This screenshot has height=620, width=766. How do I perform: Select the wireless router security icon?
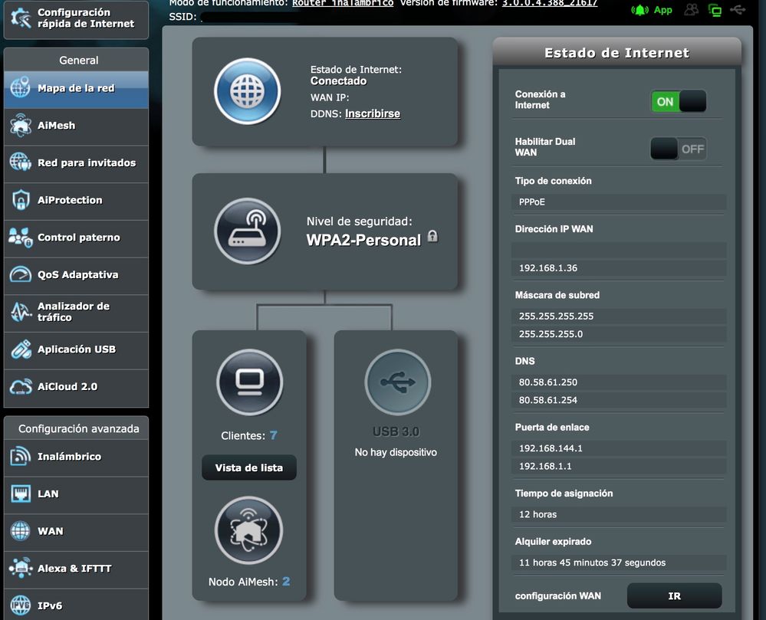(x=247, y=231)
